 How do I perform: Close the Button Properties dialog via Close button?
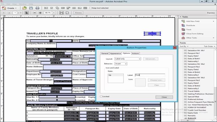pyautogui.click(x=164, y=97)
